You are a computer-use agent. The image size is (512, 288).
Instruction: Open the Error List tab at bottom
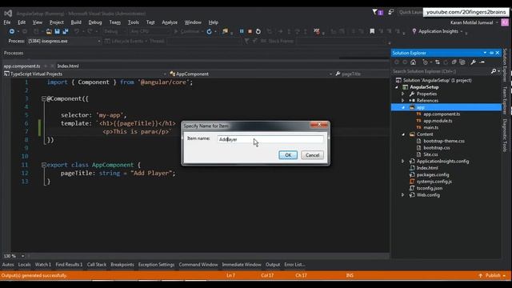[x=294, y=265]
